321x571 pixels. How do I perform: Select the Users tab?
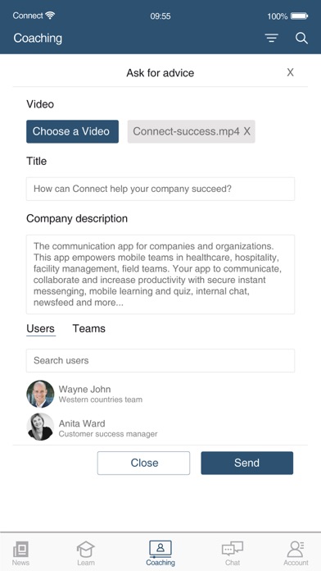(41, 329)
